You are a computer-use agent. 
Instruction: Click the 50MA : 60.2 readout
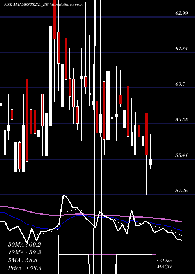point(24,245)
